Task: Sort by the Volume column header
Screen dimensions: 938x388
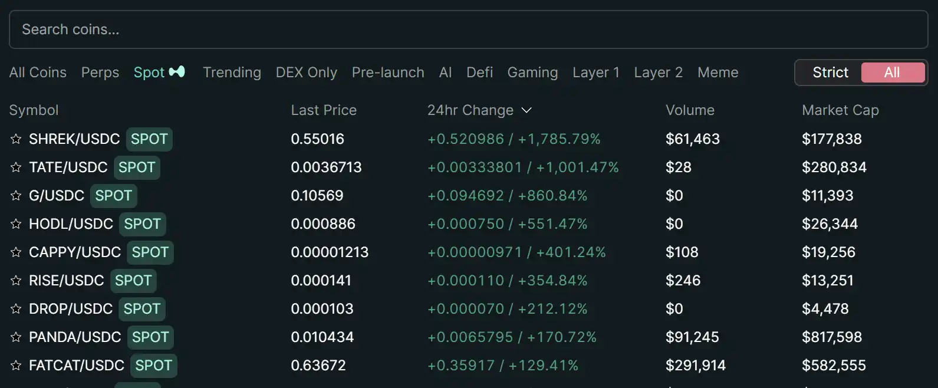Action: pyautogui.click(x=689, y=110)
